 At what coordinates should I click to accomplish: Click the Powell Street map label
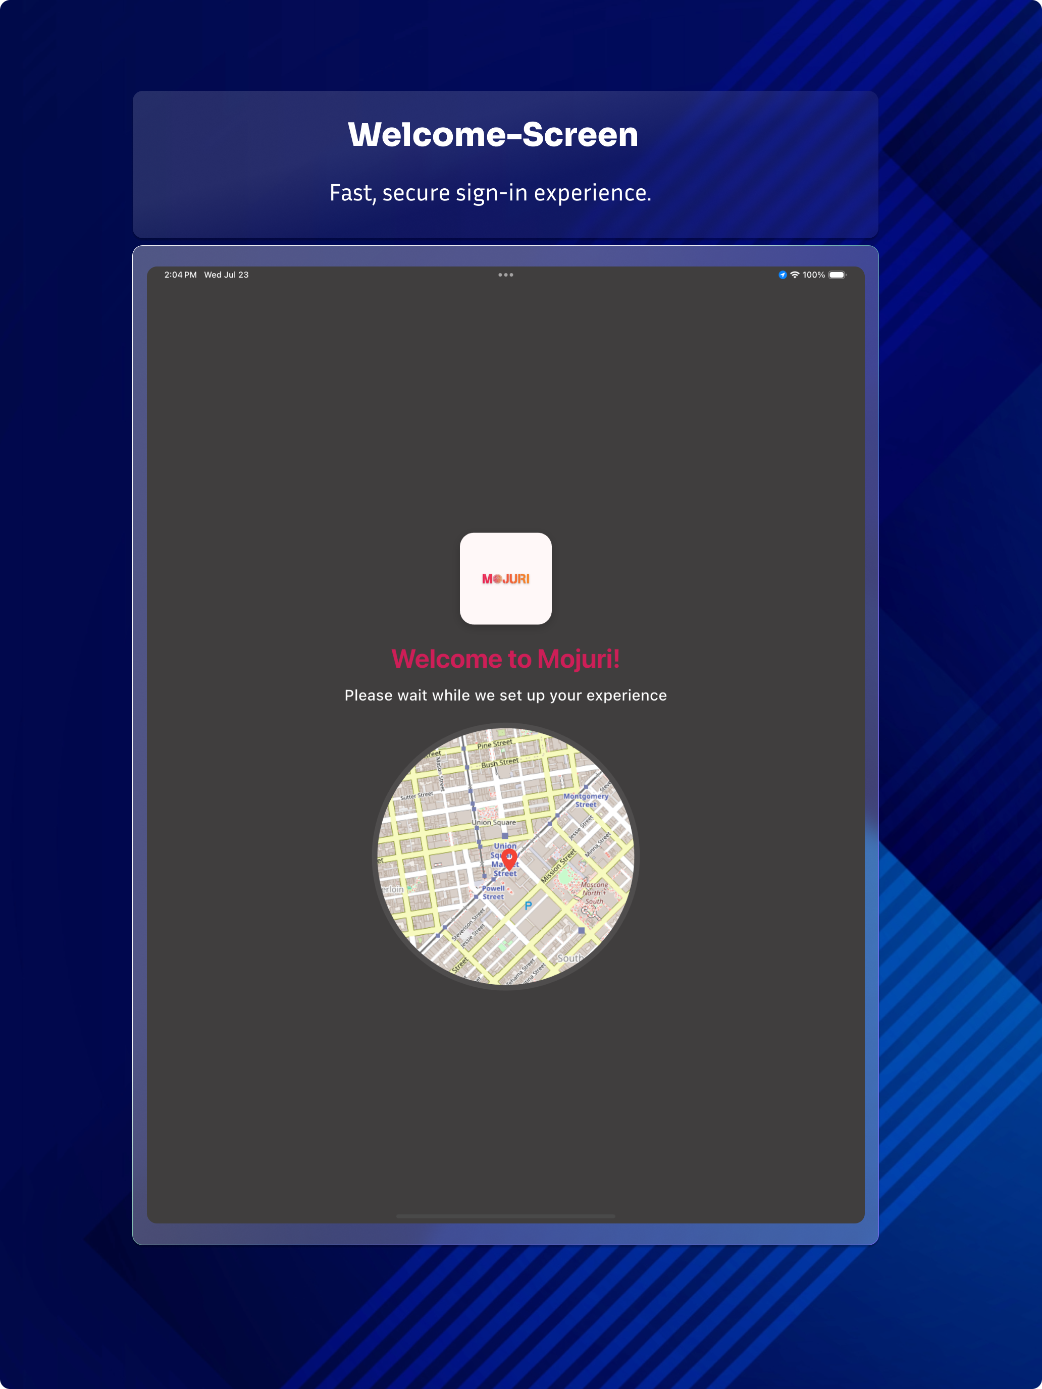tap(493, 892)
